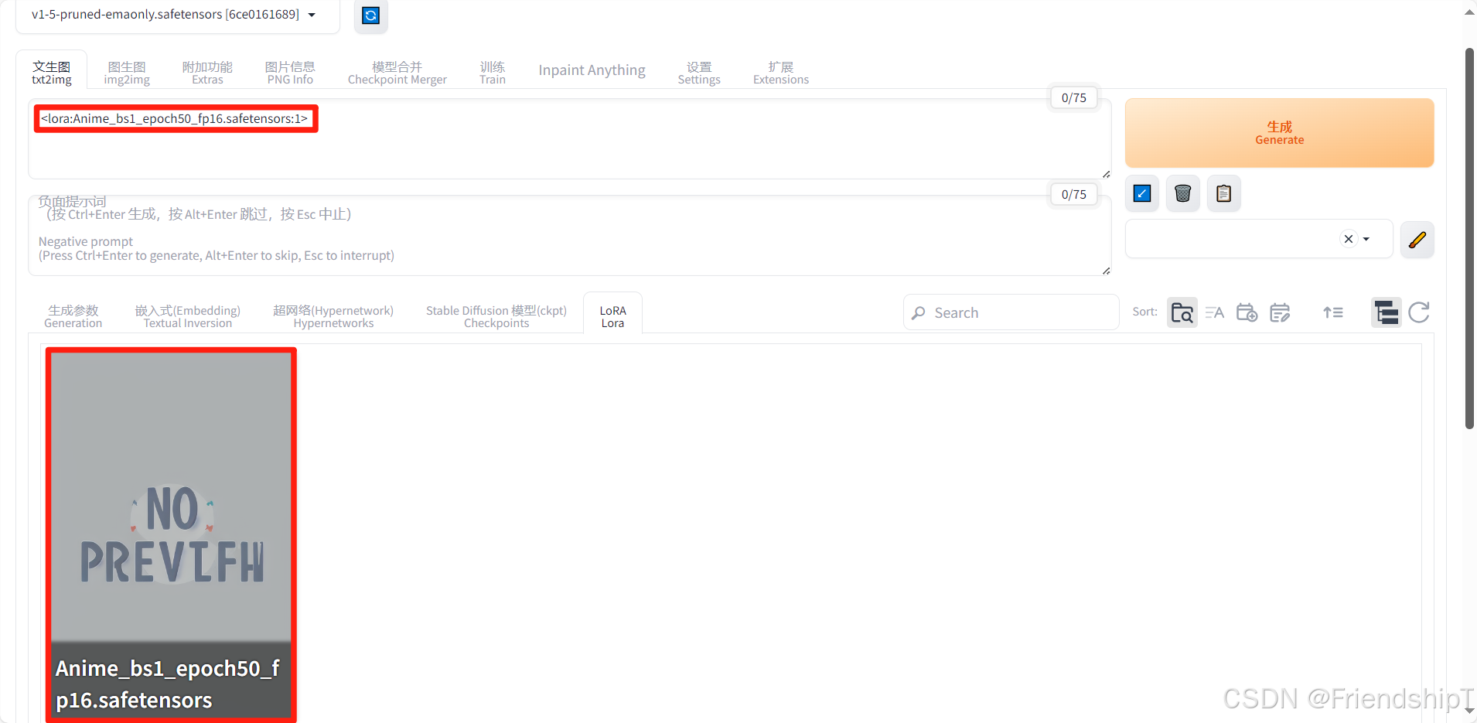
Task: Expand the checkpoint selection dropdown
Action: coord(312,14)
